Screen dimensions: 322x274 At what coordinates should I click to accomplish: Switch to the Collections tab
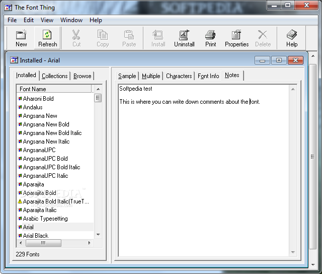coord(55,76)
